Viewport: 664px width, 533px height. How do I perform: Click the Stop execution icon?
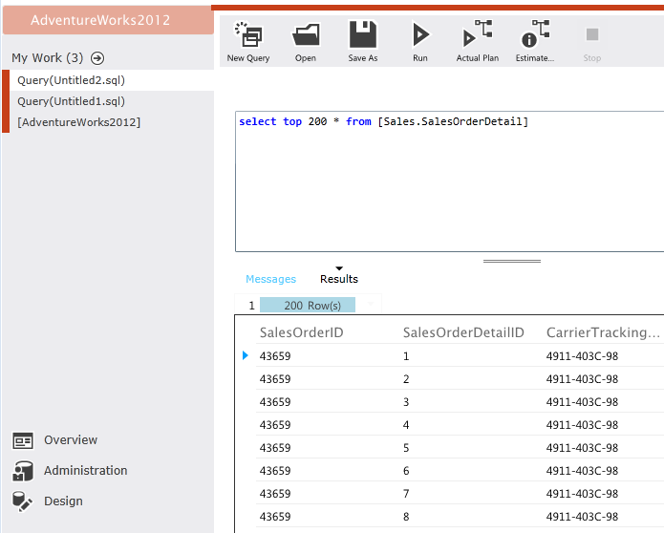click(x=592, y=34)
